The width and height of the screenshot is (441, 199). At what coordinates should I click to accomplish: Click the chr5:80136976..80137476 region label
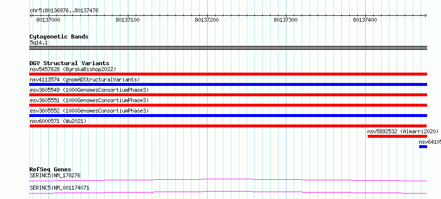(x=64, y=11)
